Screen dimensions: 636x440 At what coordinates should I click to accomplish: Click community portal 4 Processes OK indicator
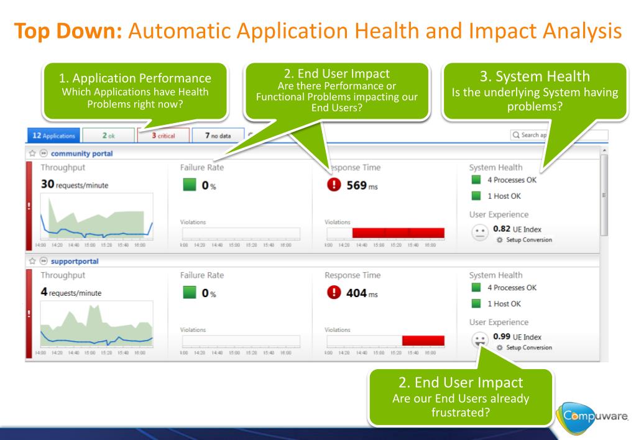476,180
